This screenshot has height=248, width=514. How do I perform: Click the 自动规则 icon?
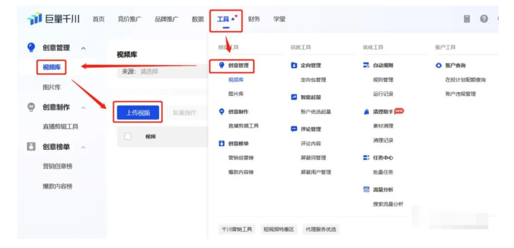tap(366, 65)
